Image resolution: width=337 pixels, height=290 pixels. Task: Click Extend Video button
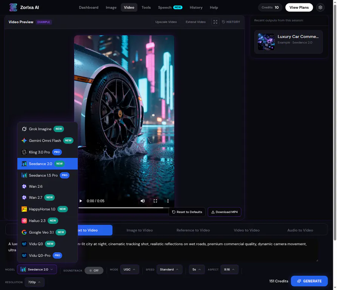[x=195, y=22]
